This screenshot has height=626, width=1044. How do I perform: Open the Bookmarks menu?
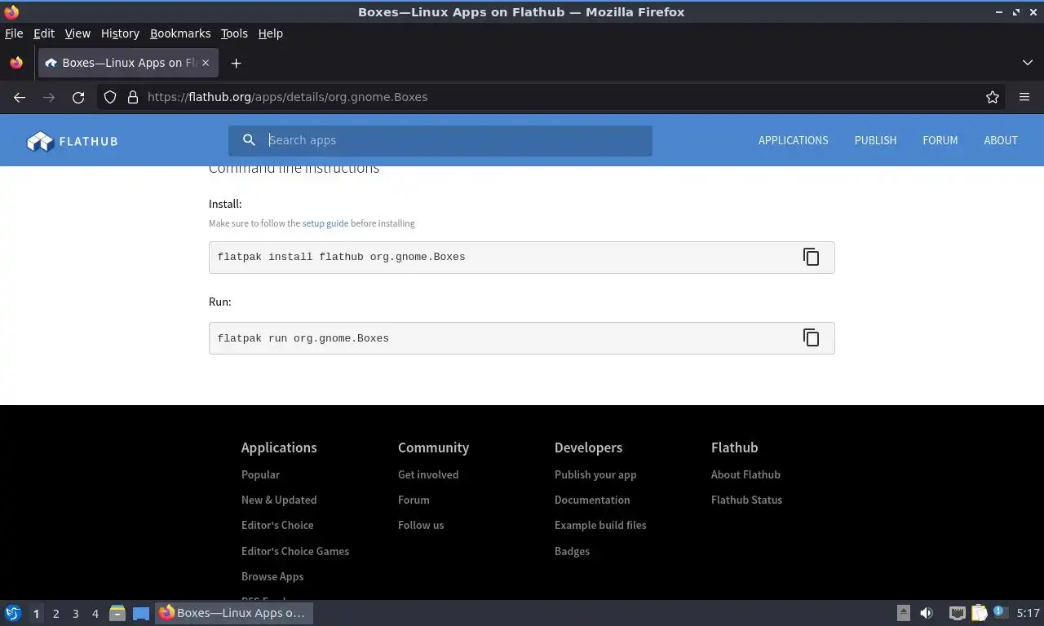pos(180,33)
